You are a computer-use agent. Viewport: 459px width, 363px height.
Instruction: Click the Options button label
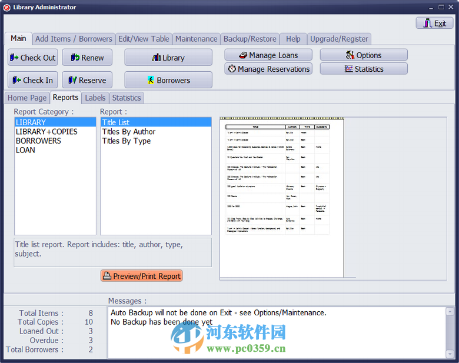click(x=369, y=55)
